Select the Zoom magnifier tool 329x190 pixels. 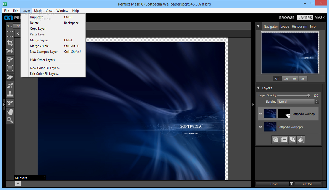tap(10, 120)
